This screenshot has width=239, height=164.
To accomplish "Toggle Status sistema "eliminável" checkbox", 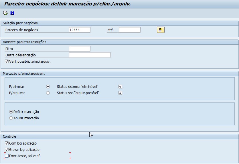I will point(120,86).
